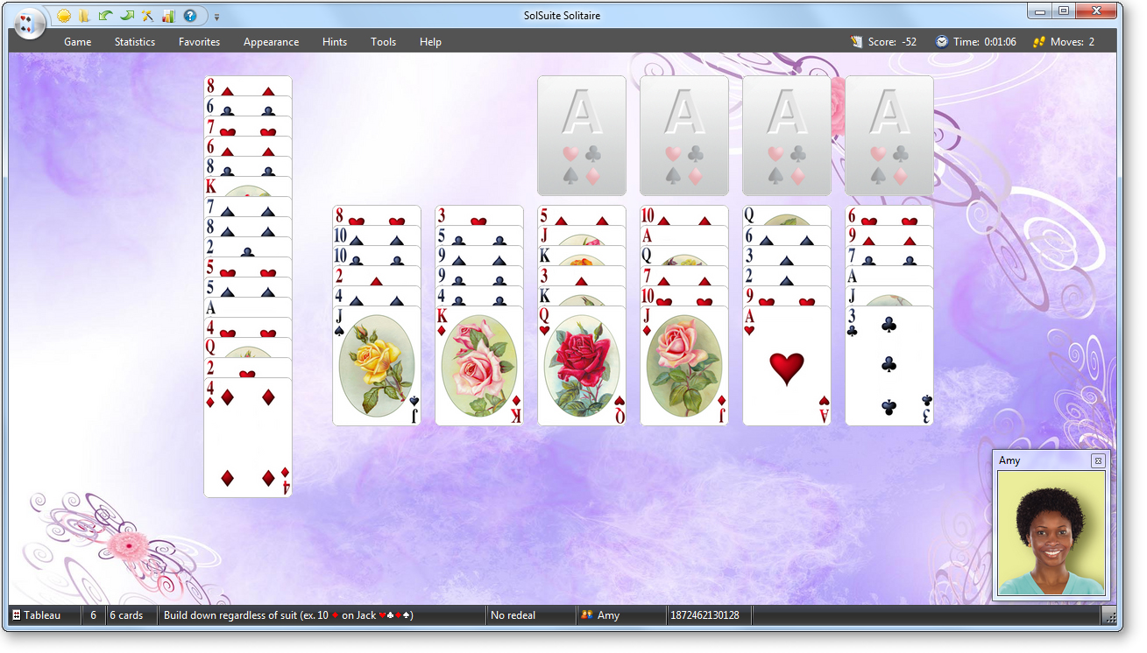The width and height of the screenshot is (1147, 653).
Task: Click the magic wand hint toolbar icon
Action: (x=147, y=16)
